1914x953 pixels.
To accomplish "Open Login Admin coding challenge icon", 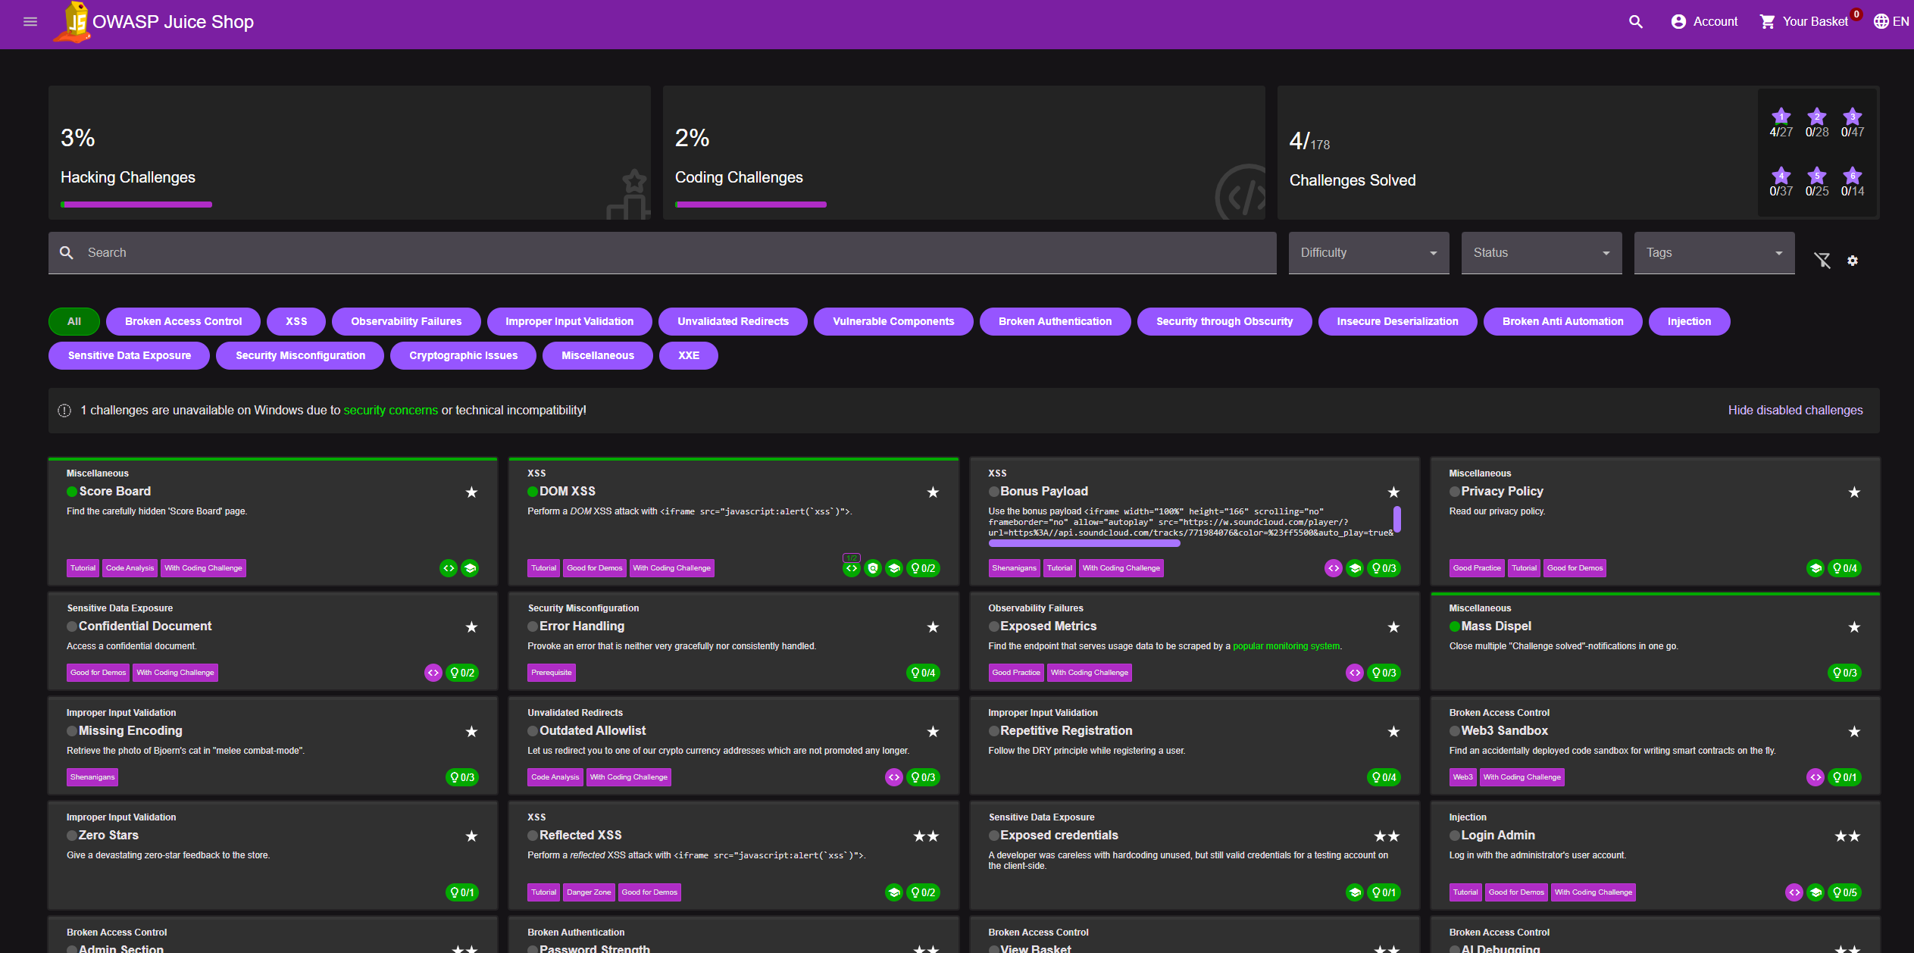I will click(1794, 892).
